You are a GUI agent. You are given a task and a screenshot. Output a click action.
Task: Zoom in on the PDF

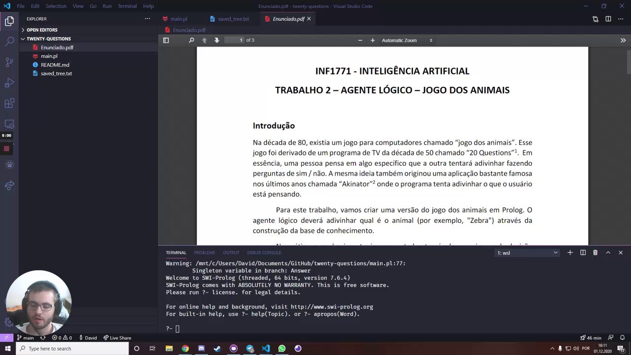373,40
